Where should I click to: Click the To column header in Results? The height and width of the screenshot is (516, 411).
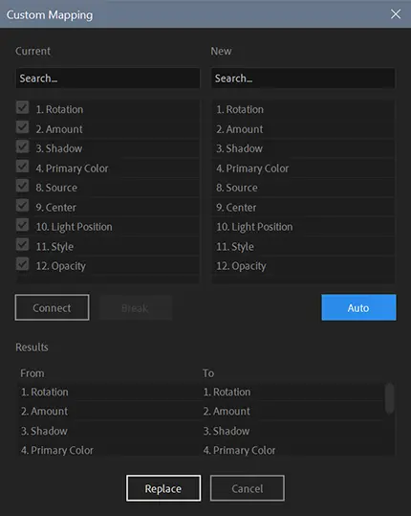(208, 373)
